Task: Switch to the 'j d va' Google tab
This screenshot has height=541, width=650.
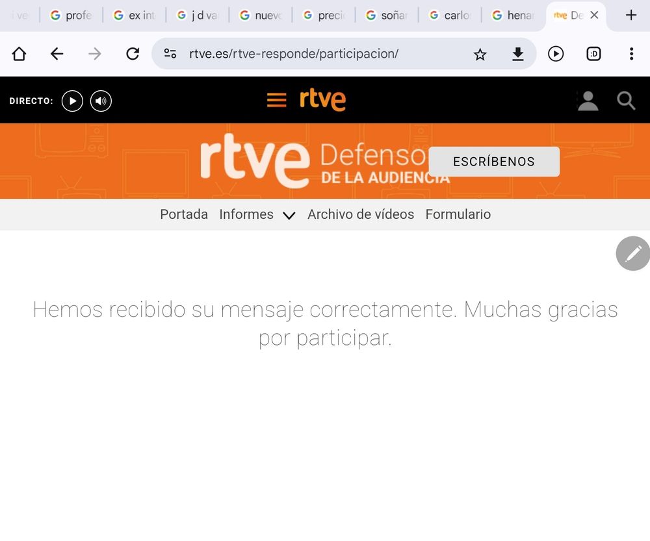Action: point(197,16)
